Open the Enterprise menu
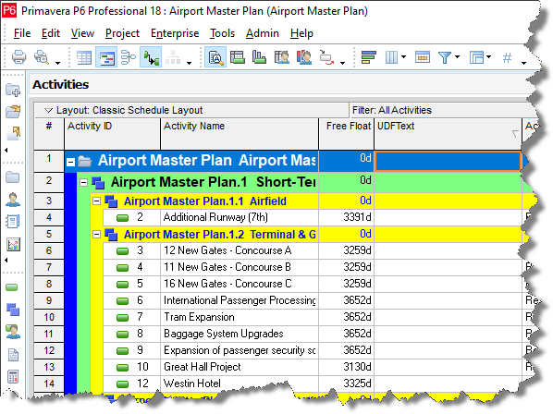Screen dimensions: 553x414 (x=175, y=33)
